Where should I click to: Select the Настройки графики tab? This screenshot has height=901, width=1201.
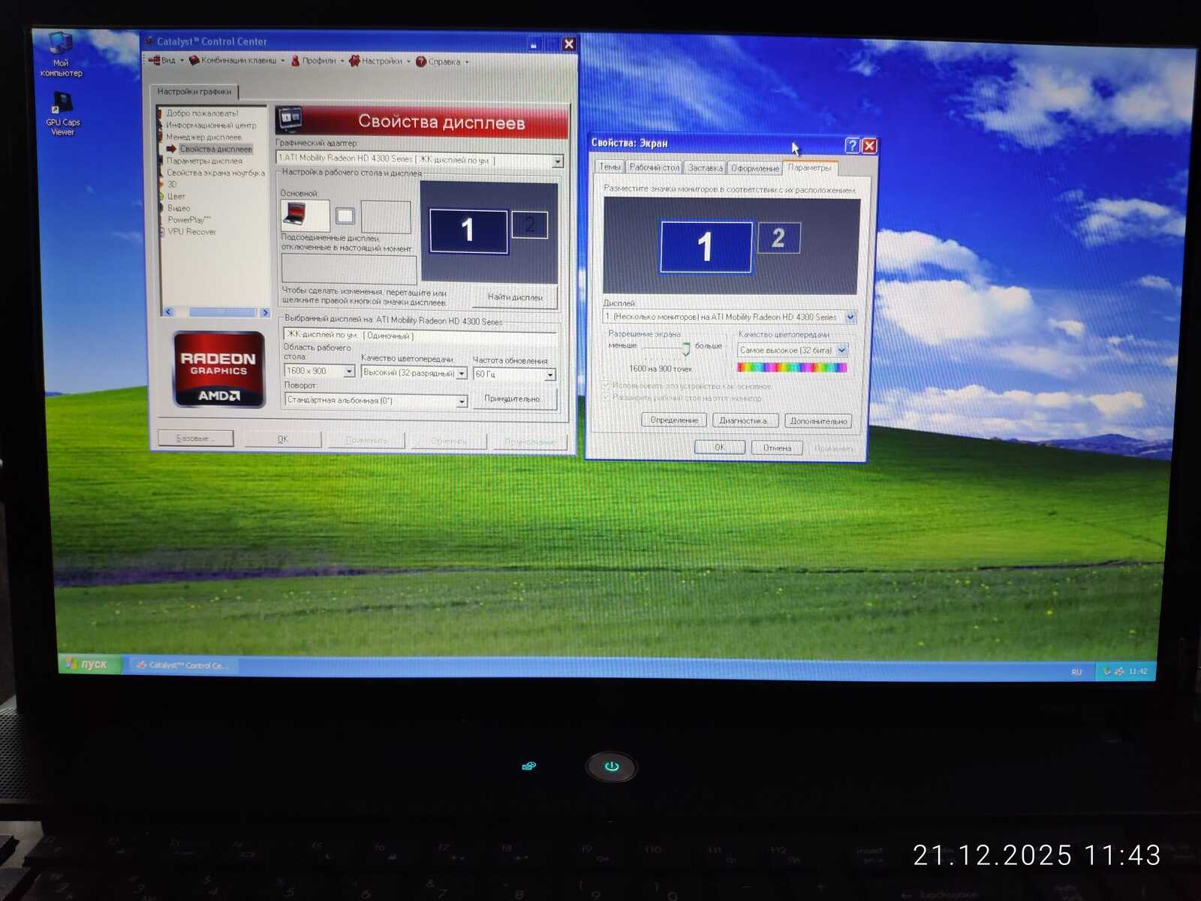(x=194, y=92)
